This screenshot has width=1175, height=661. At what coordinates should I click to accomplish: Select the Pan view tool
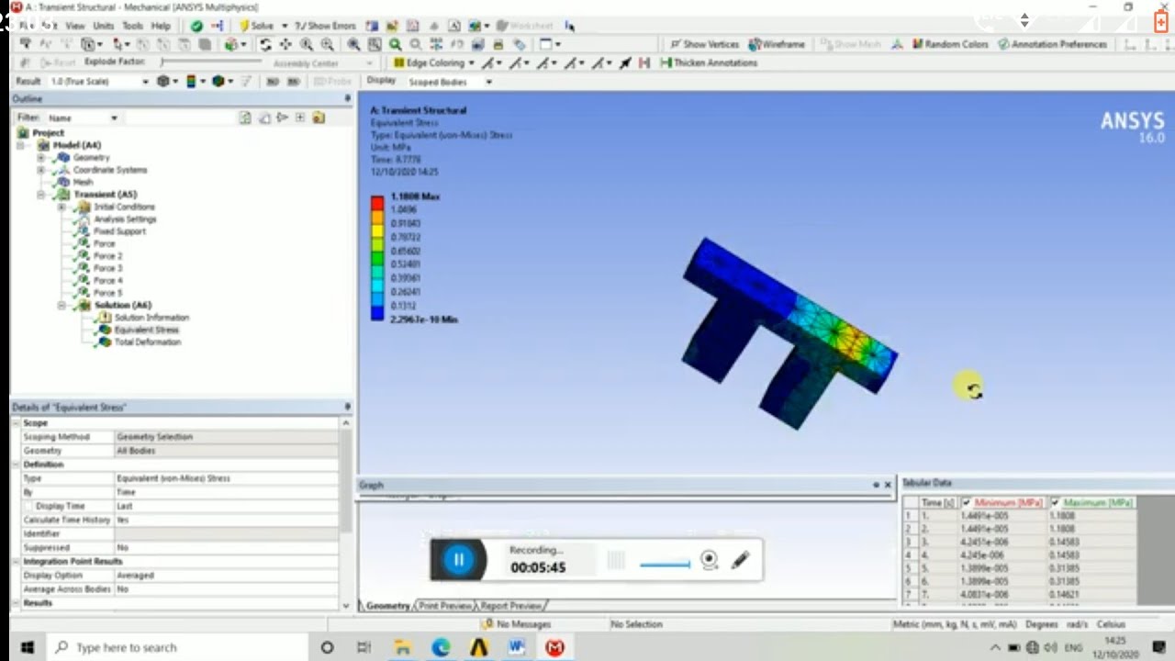pyautogui.click(x=285, y=44)
